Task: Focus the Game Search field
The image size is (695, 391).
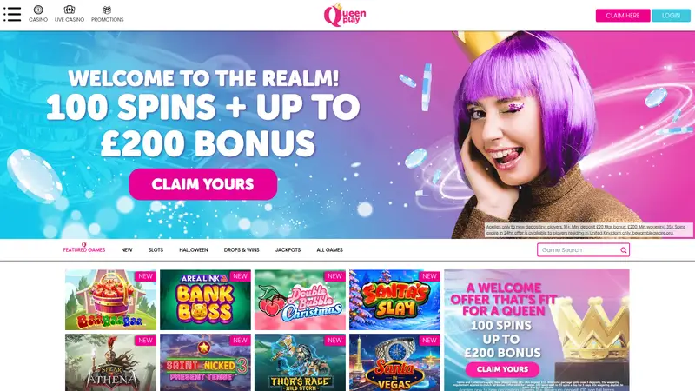Action: click(583, 250)
